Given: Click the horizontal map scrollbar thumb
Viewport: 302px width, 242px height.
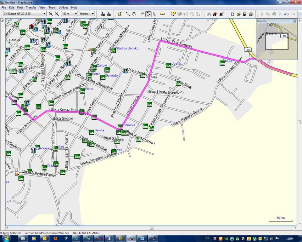Looking at the screenshot, I should coord(152,228).
